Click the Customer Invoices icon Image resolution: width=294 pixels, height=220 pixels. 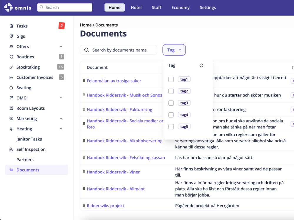coord(11,77)
